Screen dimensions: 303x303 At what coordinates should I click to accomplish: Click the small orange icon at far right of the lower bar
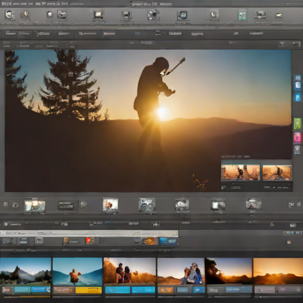(x=289, y=243)
